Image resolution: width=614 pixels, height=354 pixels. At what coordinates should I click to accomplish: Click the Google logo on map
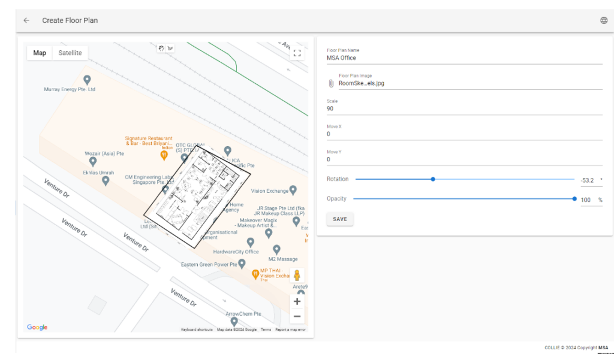[x=37, y=327]
